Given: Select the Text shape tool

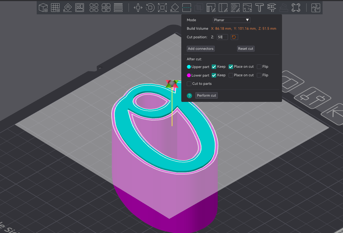Looking at the screenshot, I should coord(259,7).
